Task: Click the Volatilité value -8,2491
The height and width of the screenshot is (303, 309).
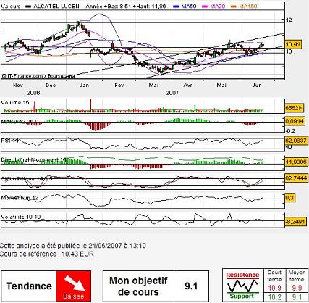Action: (295, 221)
